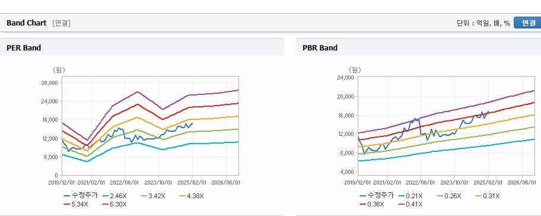The image size is (541, 216).
Task: Click 2023/10/01 date on PBR chart axis
Action: click(455, 182)
